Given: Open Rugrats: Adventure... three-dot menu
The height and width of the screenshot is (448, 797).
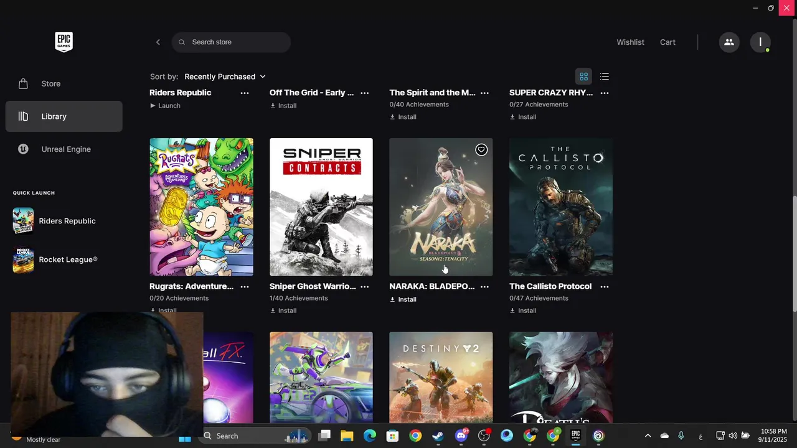Looking at the screenshot, I should pyautogui.click(x=245, y=287).
